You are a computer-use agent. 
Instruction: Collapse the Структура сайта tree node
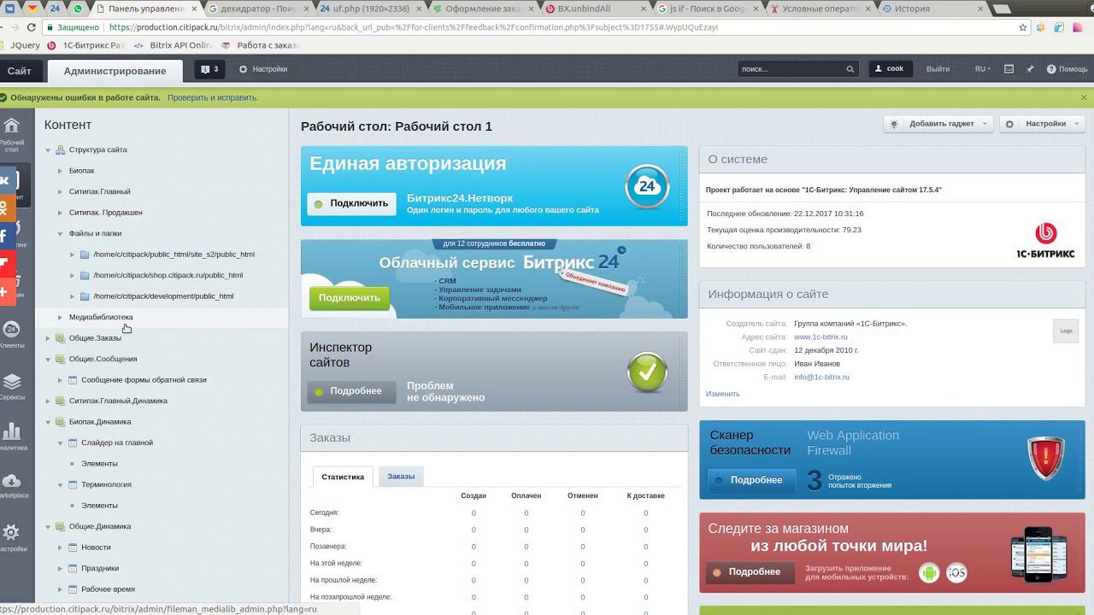[x=49, y=150]
